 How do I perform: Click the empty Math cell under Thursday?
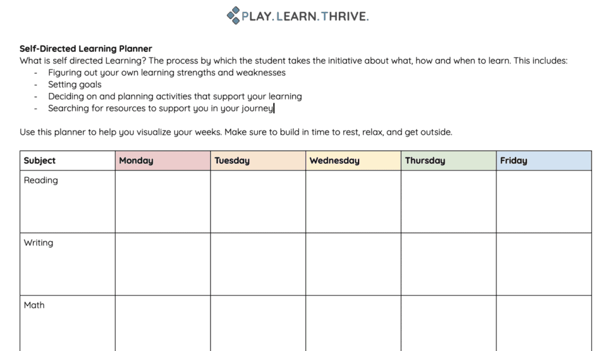click(449, 324)
